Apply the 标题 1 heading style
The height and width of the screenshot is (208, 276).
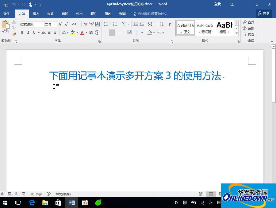[x=224, y=28]
